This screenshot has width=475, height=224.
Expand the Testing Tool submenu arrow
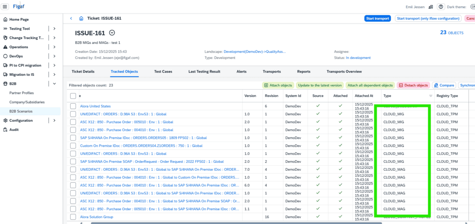(54, 29)
